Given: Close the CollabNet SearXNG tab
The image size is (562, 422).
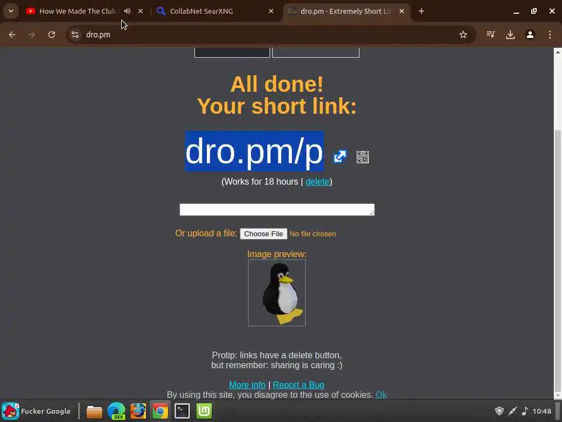Looking at the screenshot, I should pyautogui.click(x=271, y=11).
